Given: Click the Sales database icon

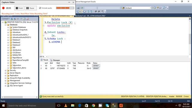Looking at the screenshot, I should click(x=11, y=63).
